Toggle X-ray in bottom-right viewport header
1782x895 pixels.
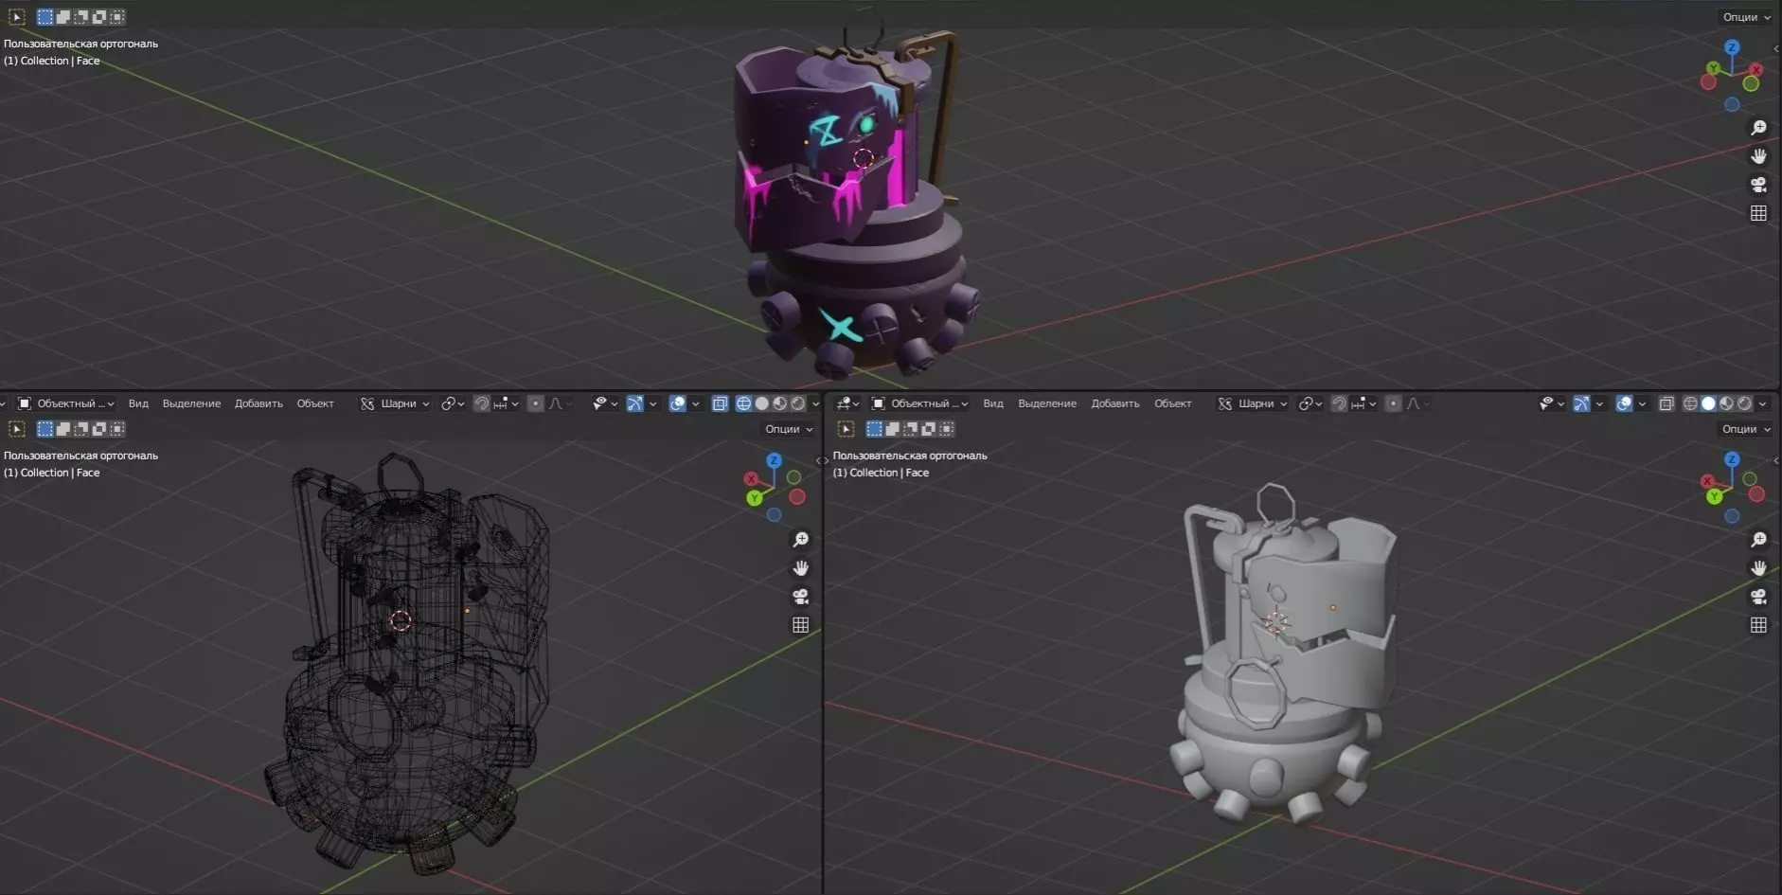click(x=1666, y=403)
